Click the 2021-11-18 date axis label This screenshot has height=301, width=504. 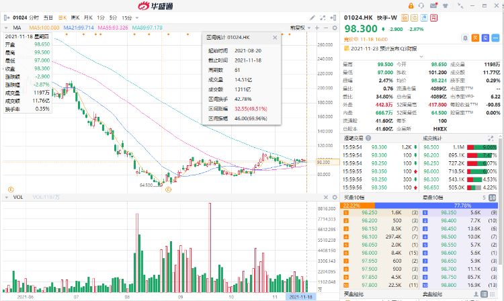coord(300,297)
